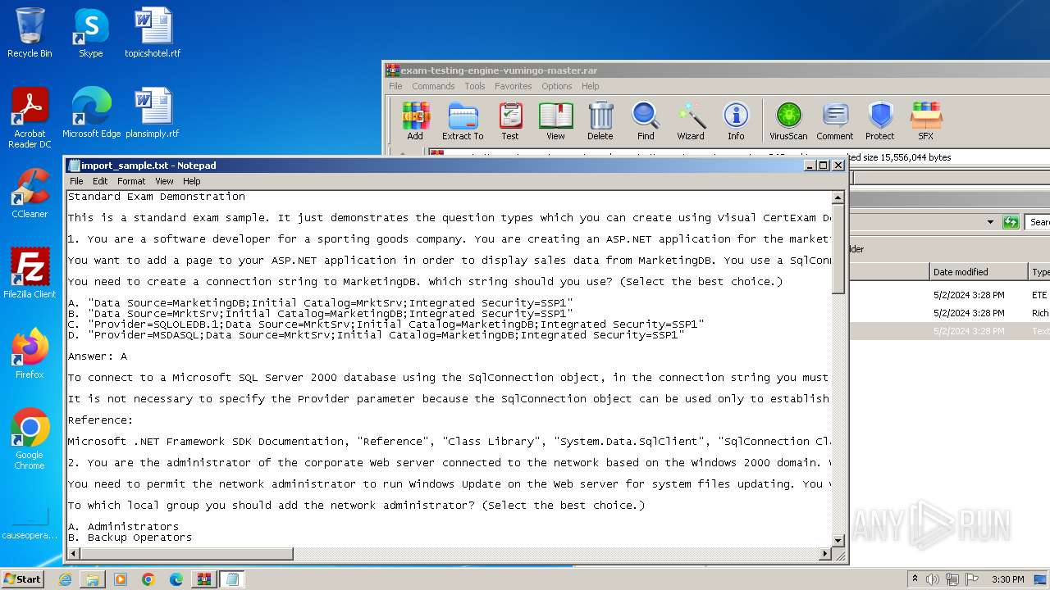This screenshot has height=590, width=1050.
Task: Open Find in WinRAR toolbar
Action: click(x=646, y=121)
